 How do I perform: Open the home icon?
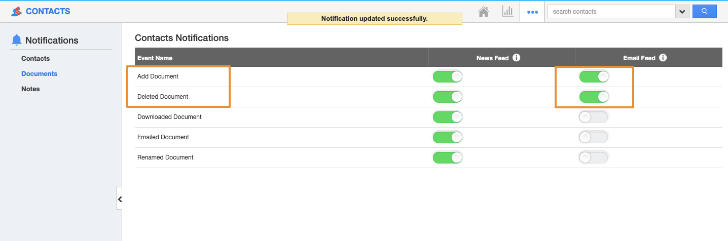point(484,11)
